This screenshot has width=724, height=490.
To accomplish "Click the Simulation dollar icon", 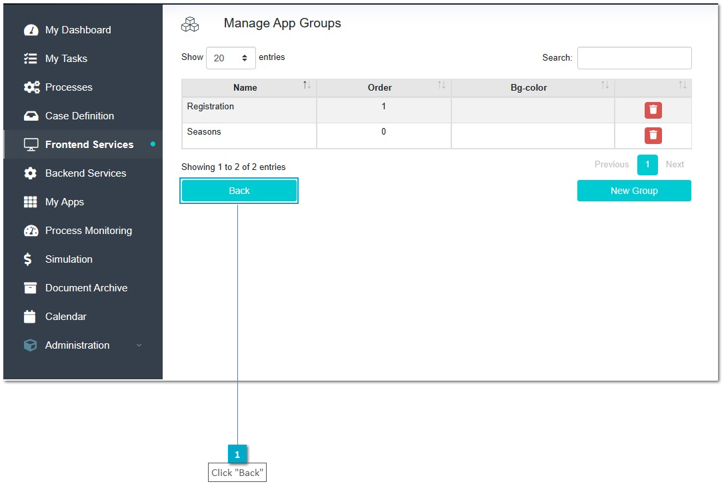I will click(x=28, y=259).
